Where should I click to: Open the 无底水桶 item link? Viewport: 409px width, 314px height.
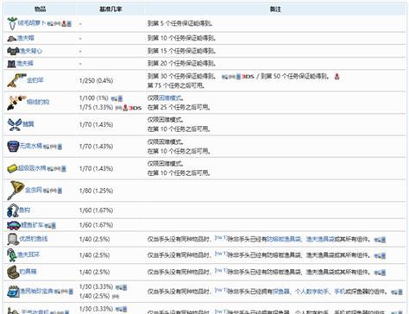[31, 146]
